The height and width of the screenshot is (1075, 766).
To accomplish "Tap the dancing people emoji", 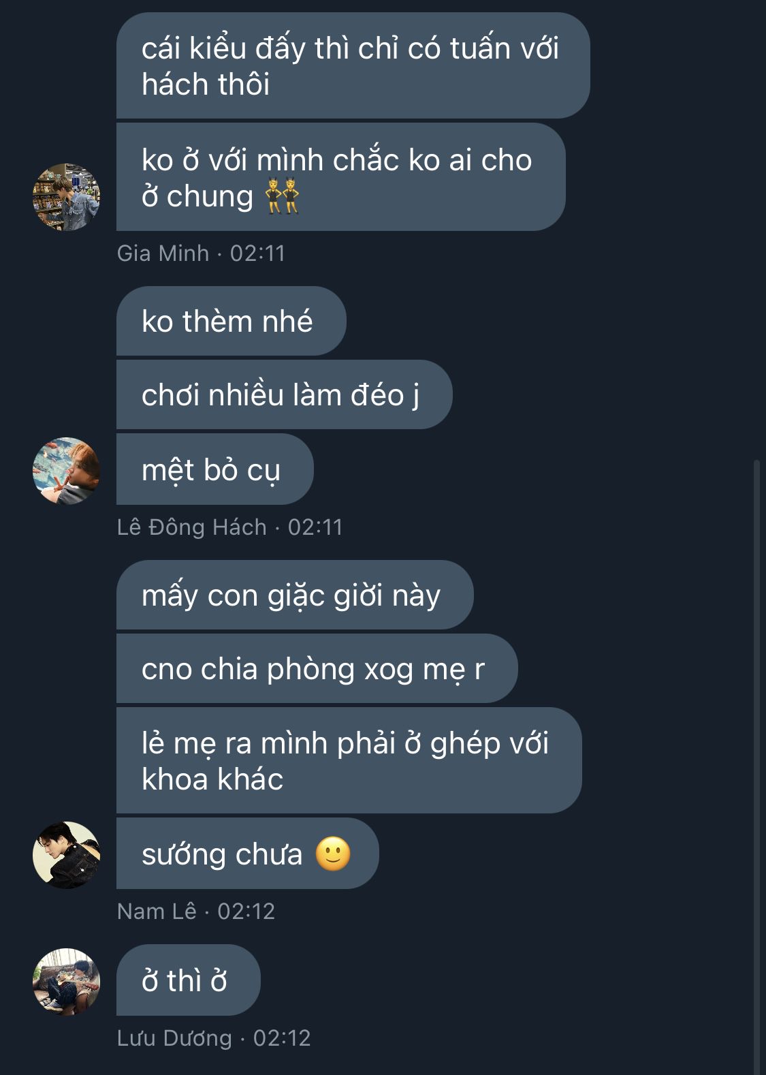I will pos(282,196).
